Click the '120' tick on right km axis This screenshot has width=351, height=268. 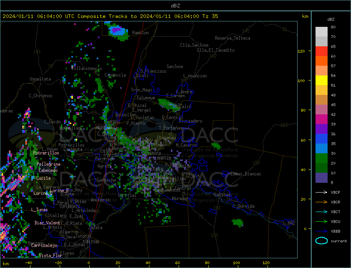tap(301, 51)
